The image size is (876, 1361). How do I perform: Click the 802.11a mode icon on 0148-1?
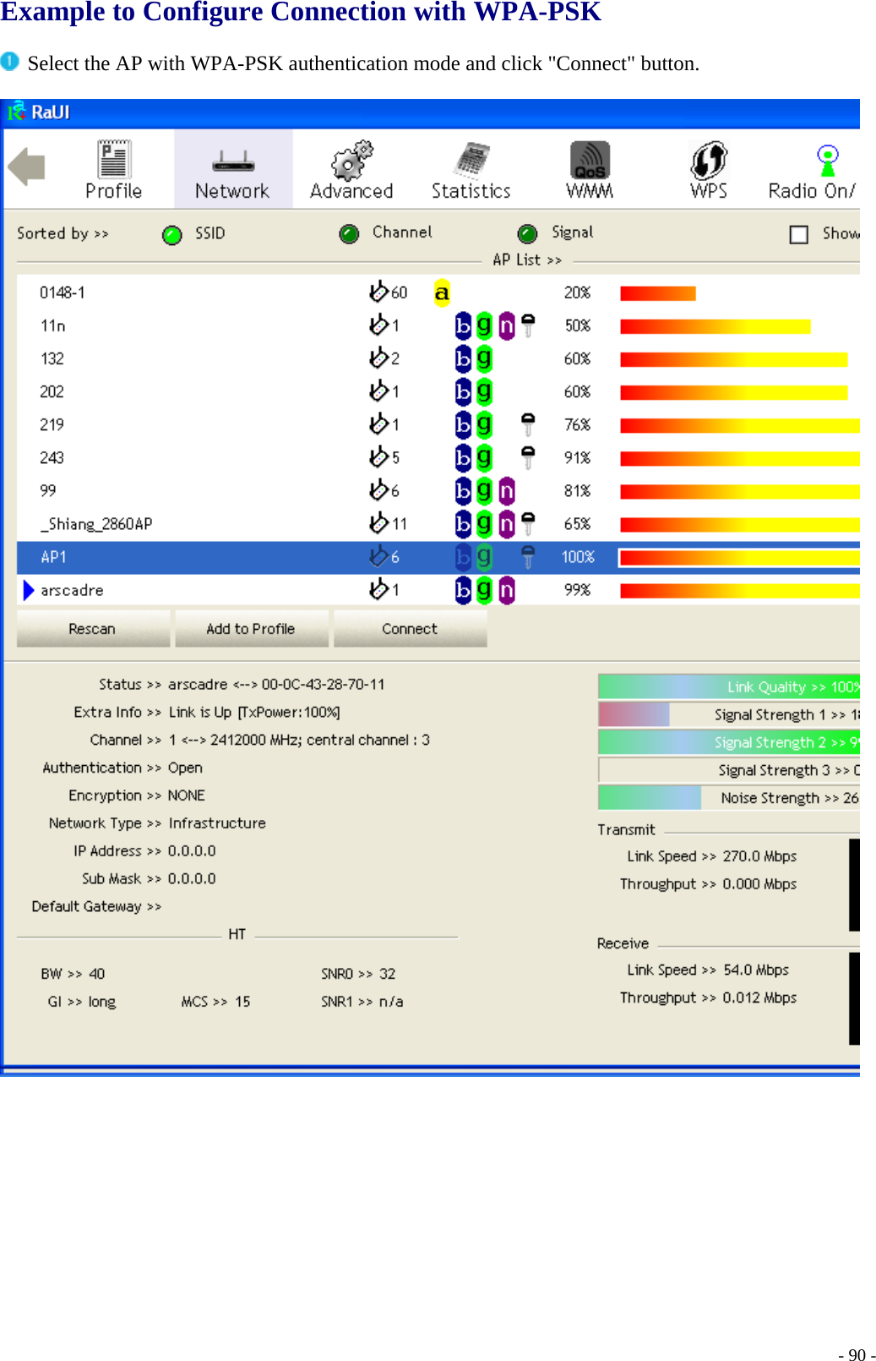442,292
